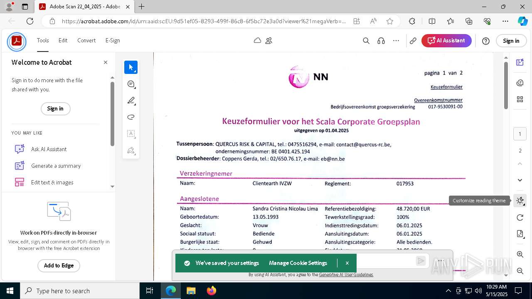Close the Welcome to Acrobat panel
The width and height of the screenshot is (532, 299).
(106, 62)
